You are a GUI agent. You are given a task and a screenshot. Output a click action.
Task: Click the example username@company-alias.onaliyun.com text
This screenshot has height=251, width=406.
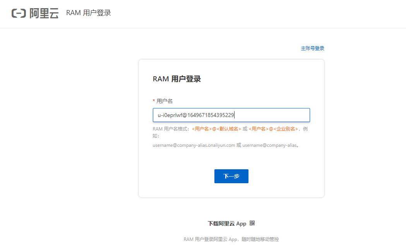click(x=194, y=146)
